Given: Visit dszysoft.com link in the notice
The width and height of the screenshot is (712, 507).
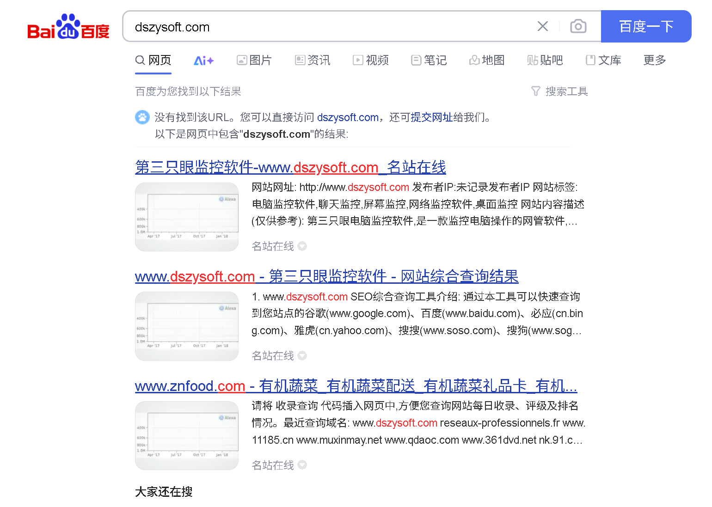Looking at the screenshot, I should click(348, 117).
